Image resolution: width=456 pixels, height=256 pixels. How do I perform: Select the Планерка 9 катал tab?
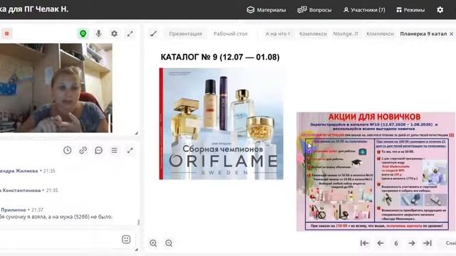(x=423, y=33)
